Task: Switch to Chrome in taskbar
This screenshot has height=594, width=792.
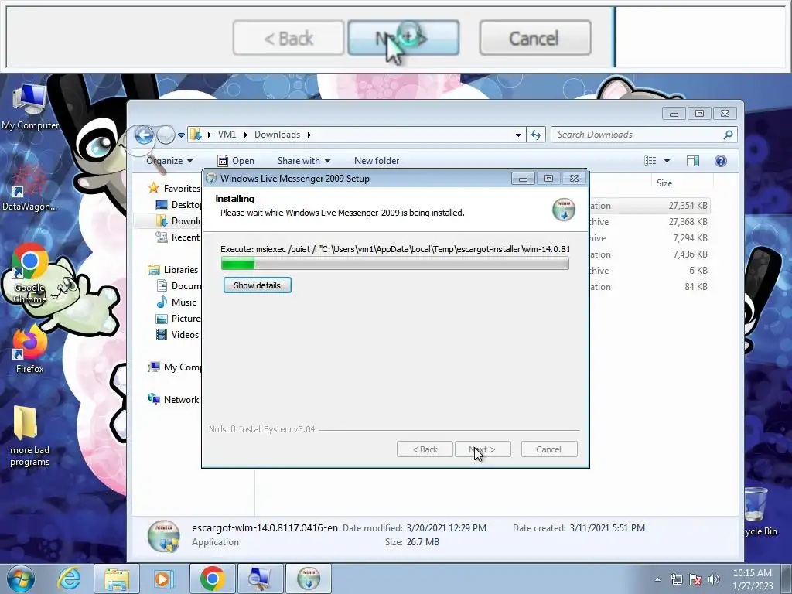Action: point(212,579)
